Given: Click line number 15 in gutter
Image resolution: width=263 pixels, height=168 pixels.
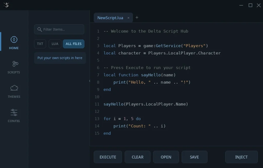Looking at the screenshot, I should (x=97, y=133).
